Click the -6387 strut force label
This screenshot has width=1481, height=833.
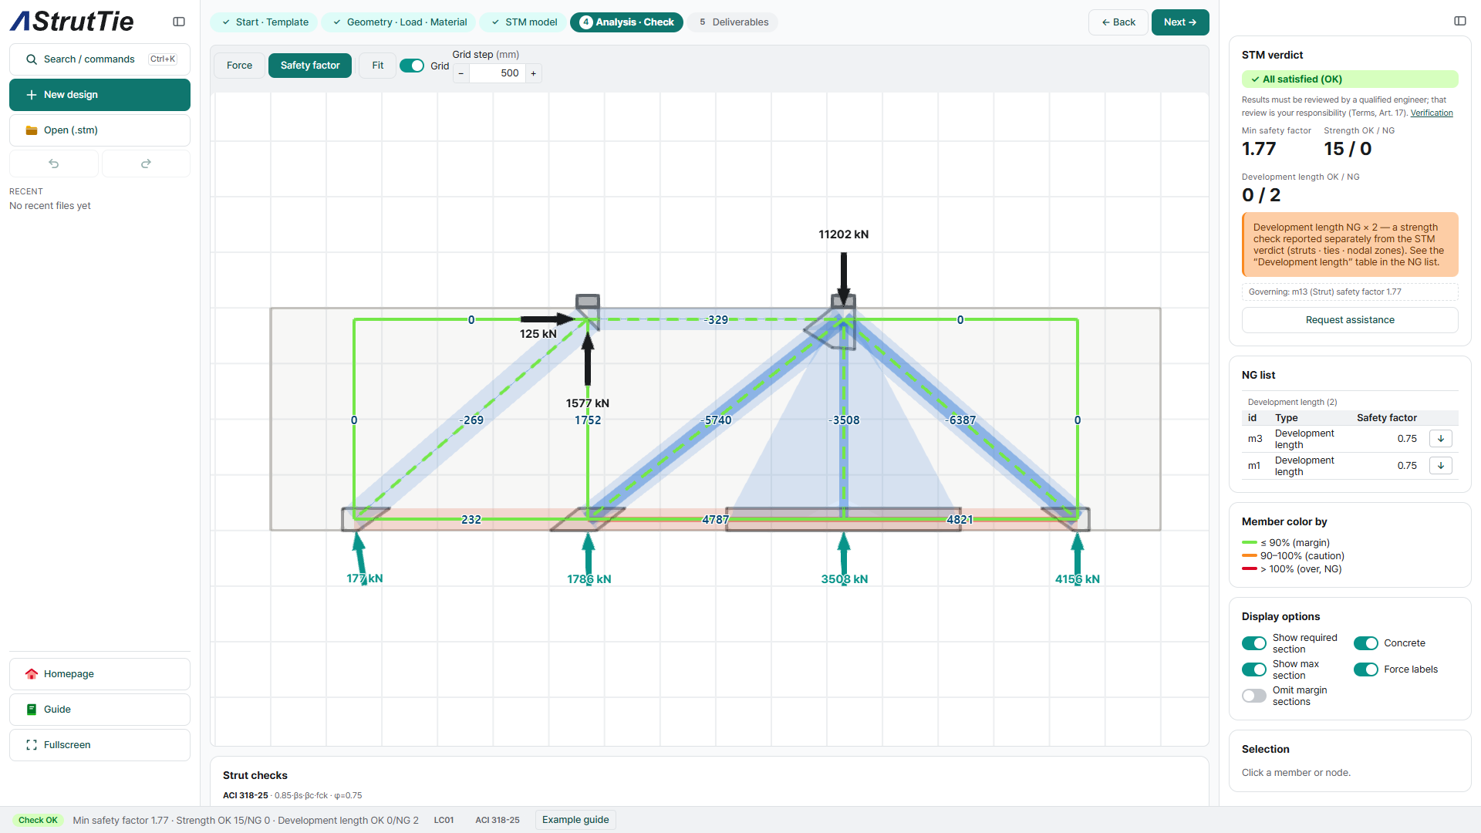961,420
